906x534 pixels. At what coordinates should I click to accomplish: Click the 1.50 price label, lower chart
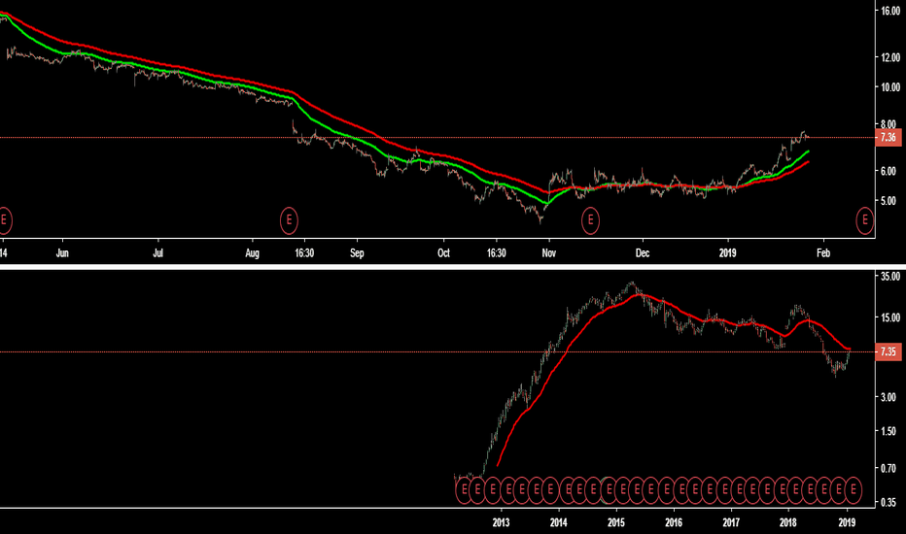click(889, 431)
